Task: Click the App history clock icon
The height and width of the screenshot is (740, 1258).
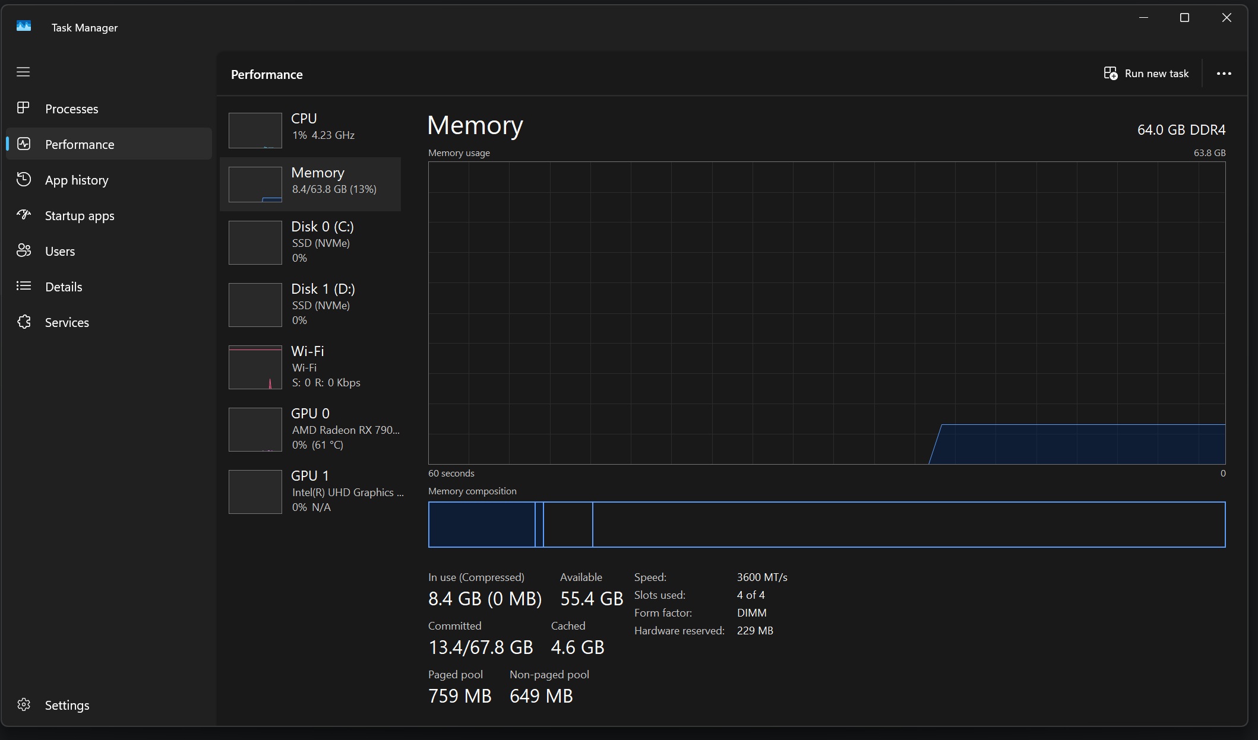Action: tap(24, 179)
